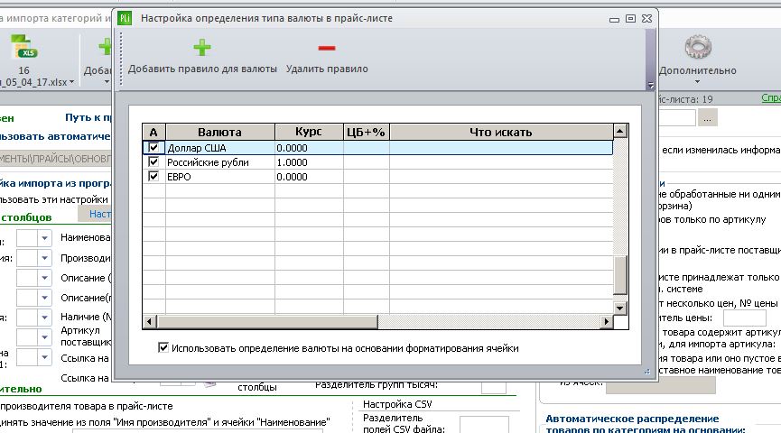Click the red minus Delete rule icon
Image resolution: width=781 pixels, height=433 pixels.
pyautogui.click(x=327, y=48)
